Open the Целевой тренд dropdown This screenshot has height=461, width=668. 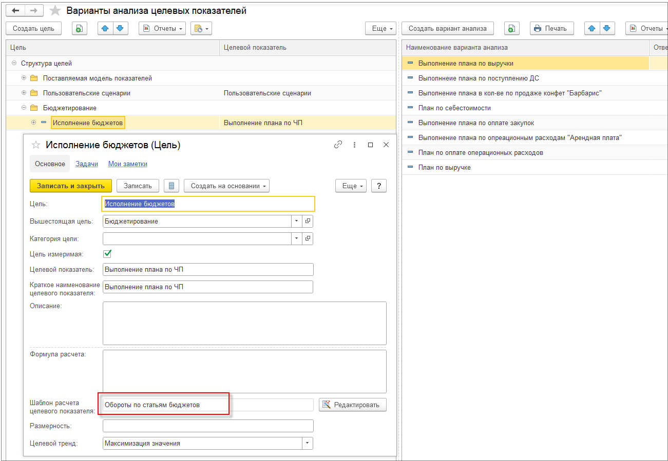coord(307,443)
